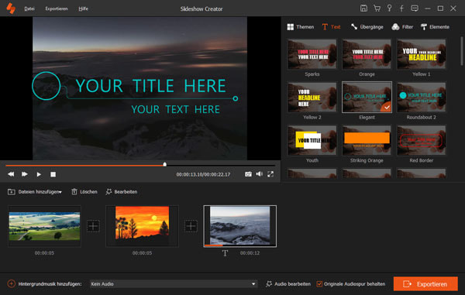Image resolution: width=465 pixels, height=295 pixels.
Task: Open the Facebook icon in title bar
Action: (401, 9)
